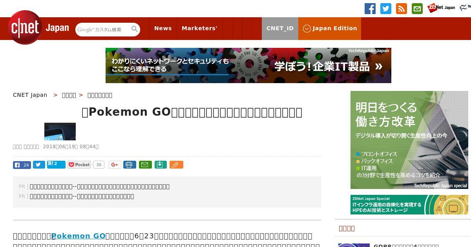Open the Marketers' menu
This screenshot has height=247, width=471.
pos(199,28)
